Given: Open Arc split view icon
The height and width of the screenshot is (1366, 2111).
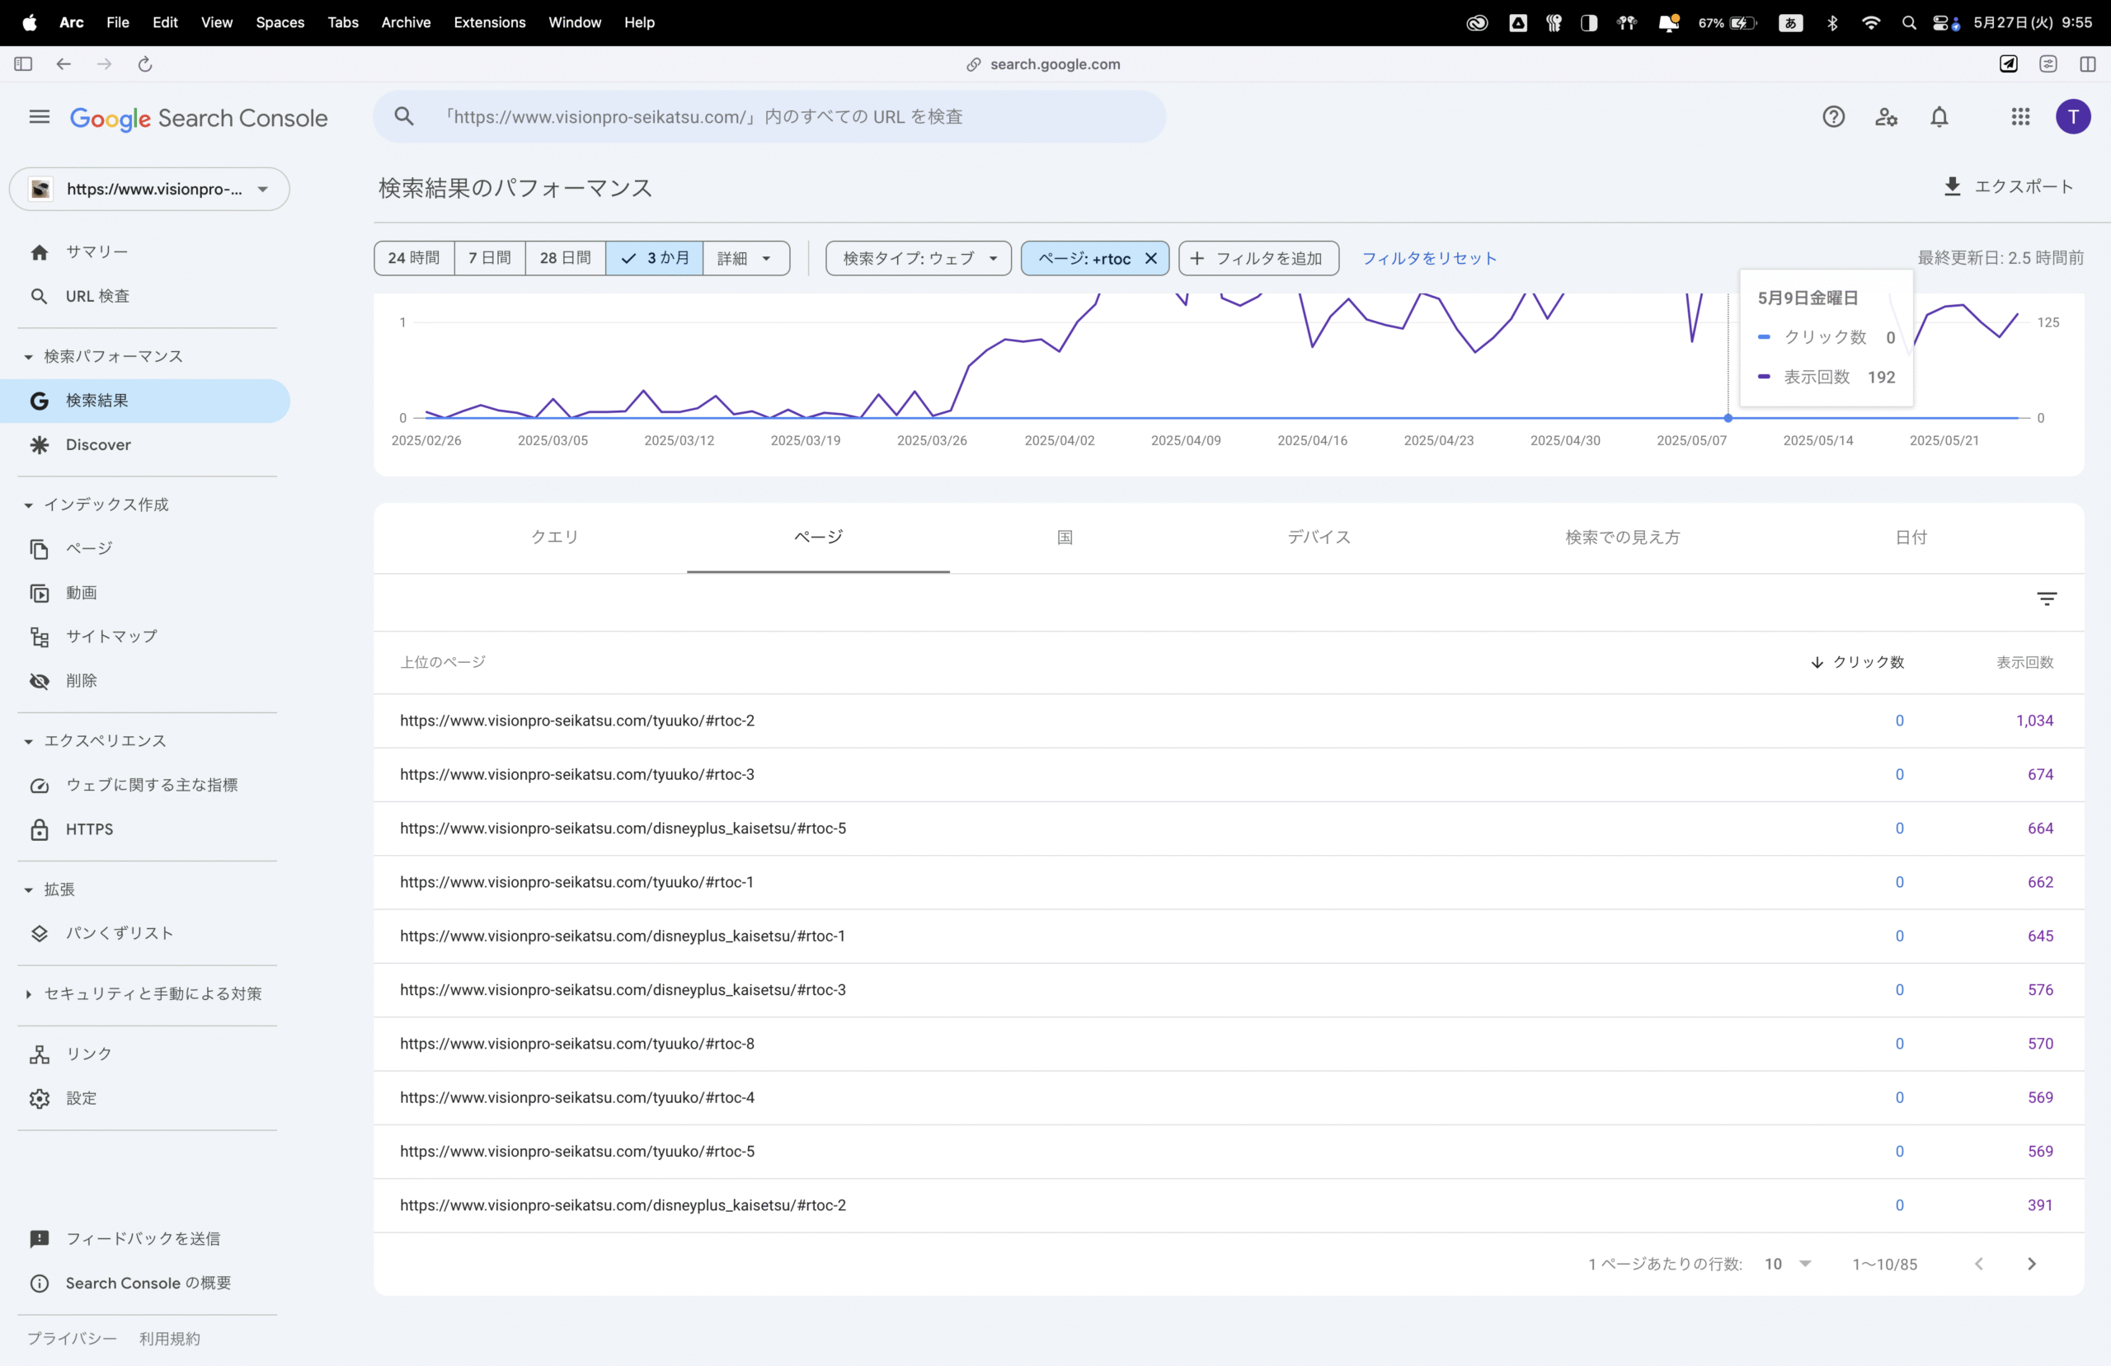Looking at the screenshot, I should coord(2088,63).
